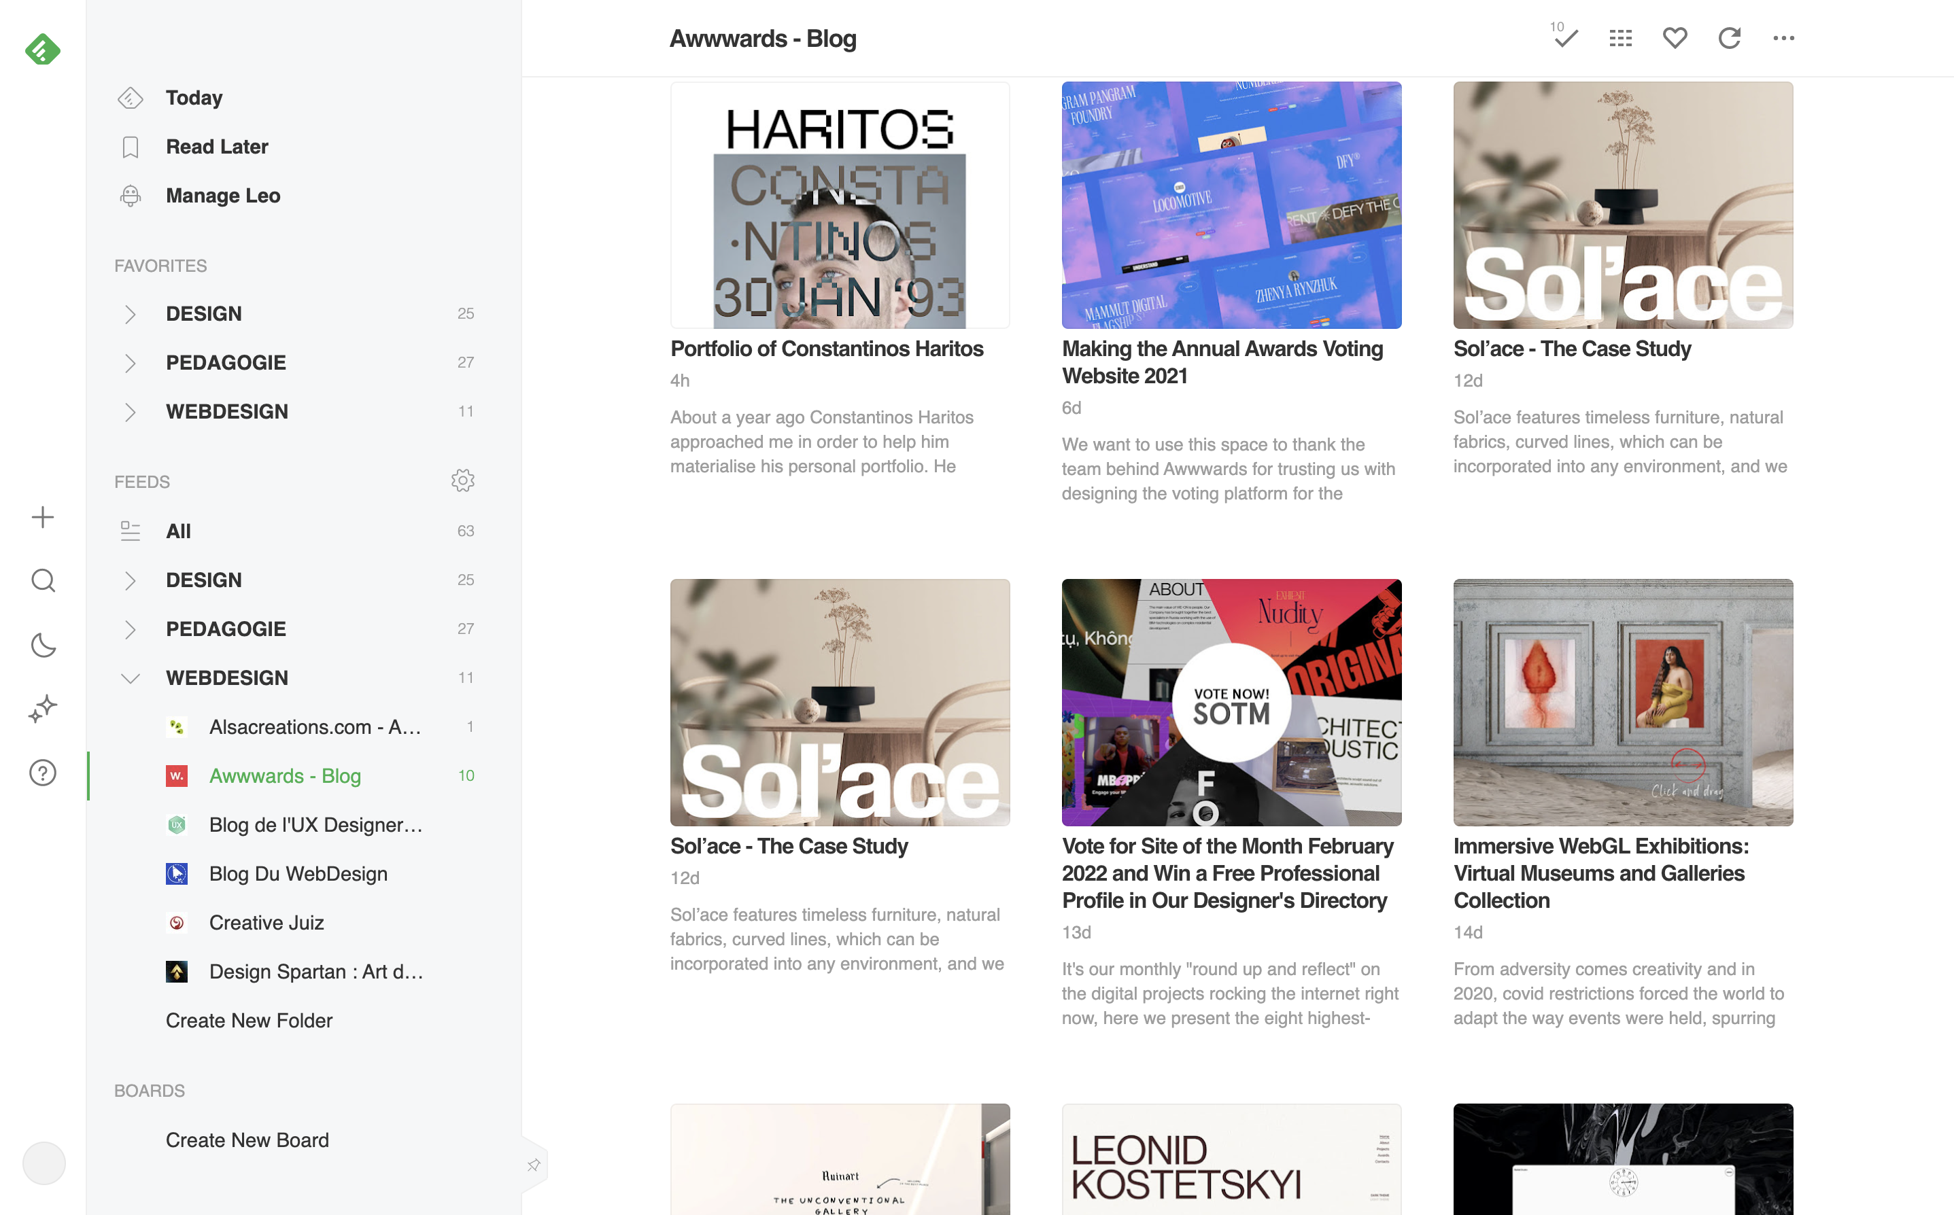Click the add content plus icon
Screen dimensions: 1954x1215
point(43,516)
